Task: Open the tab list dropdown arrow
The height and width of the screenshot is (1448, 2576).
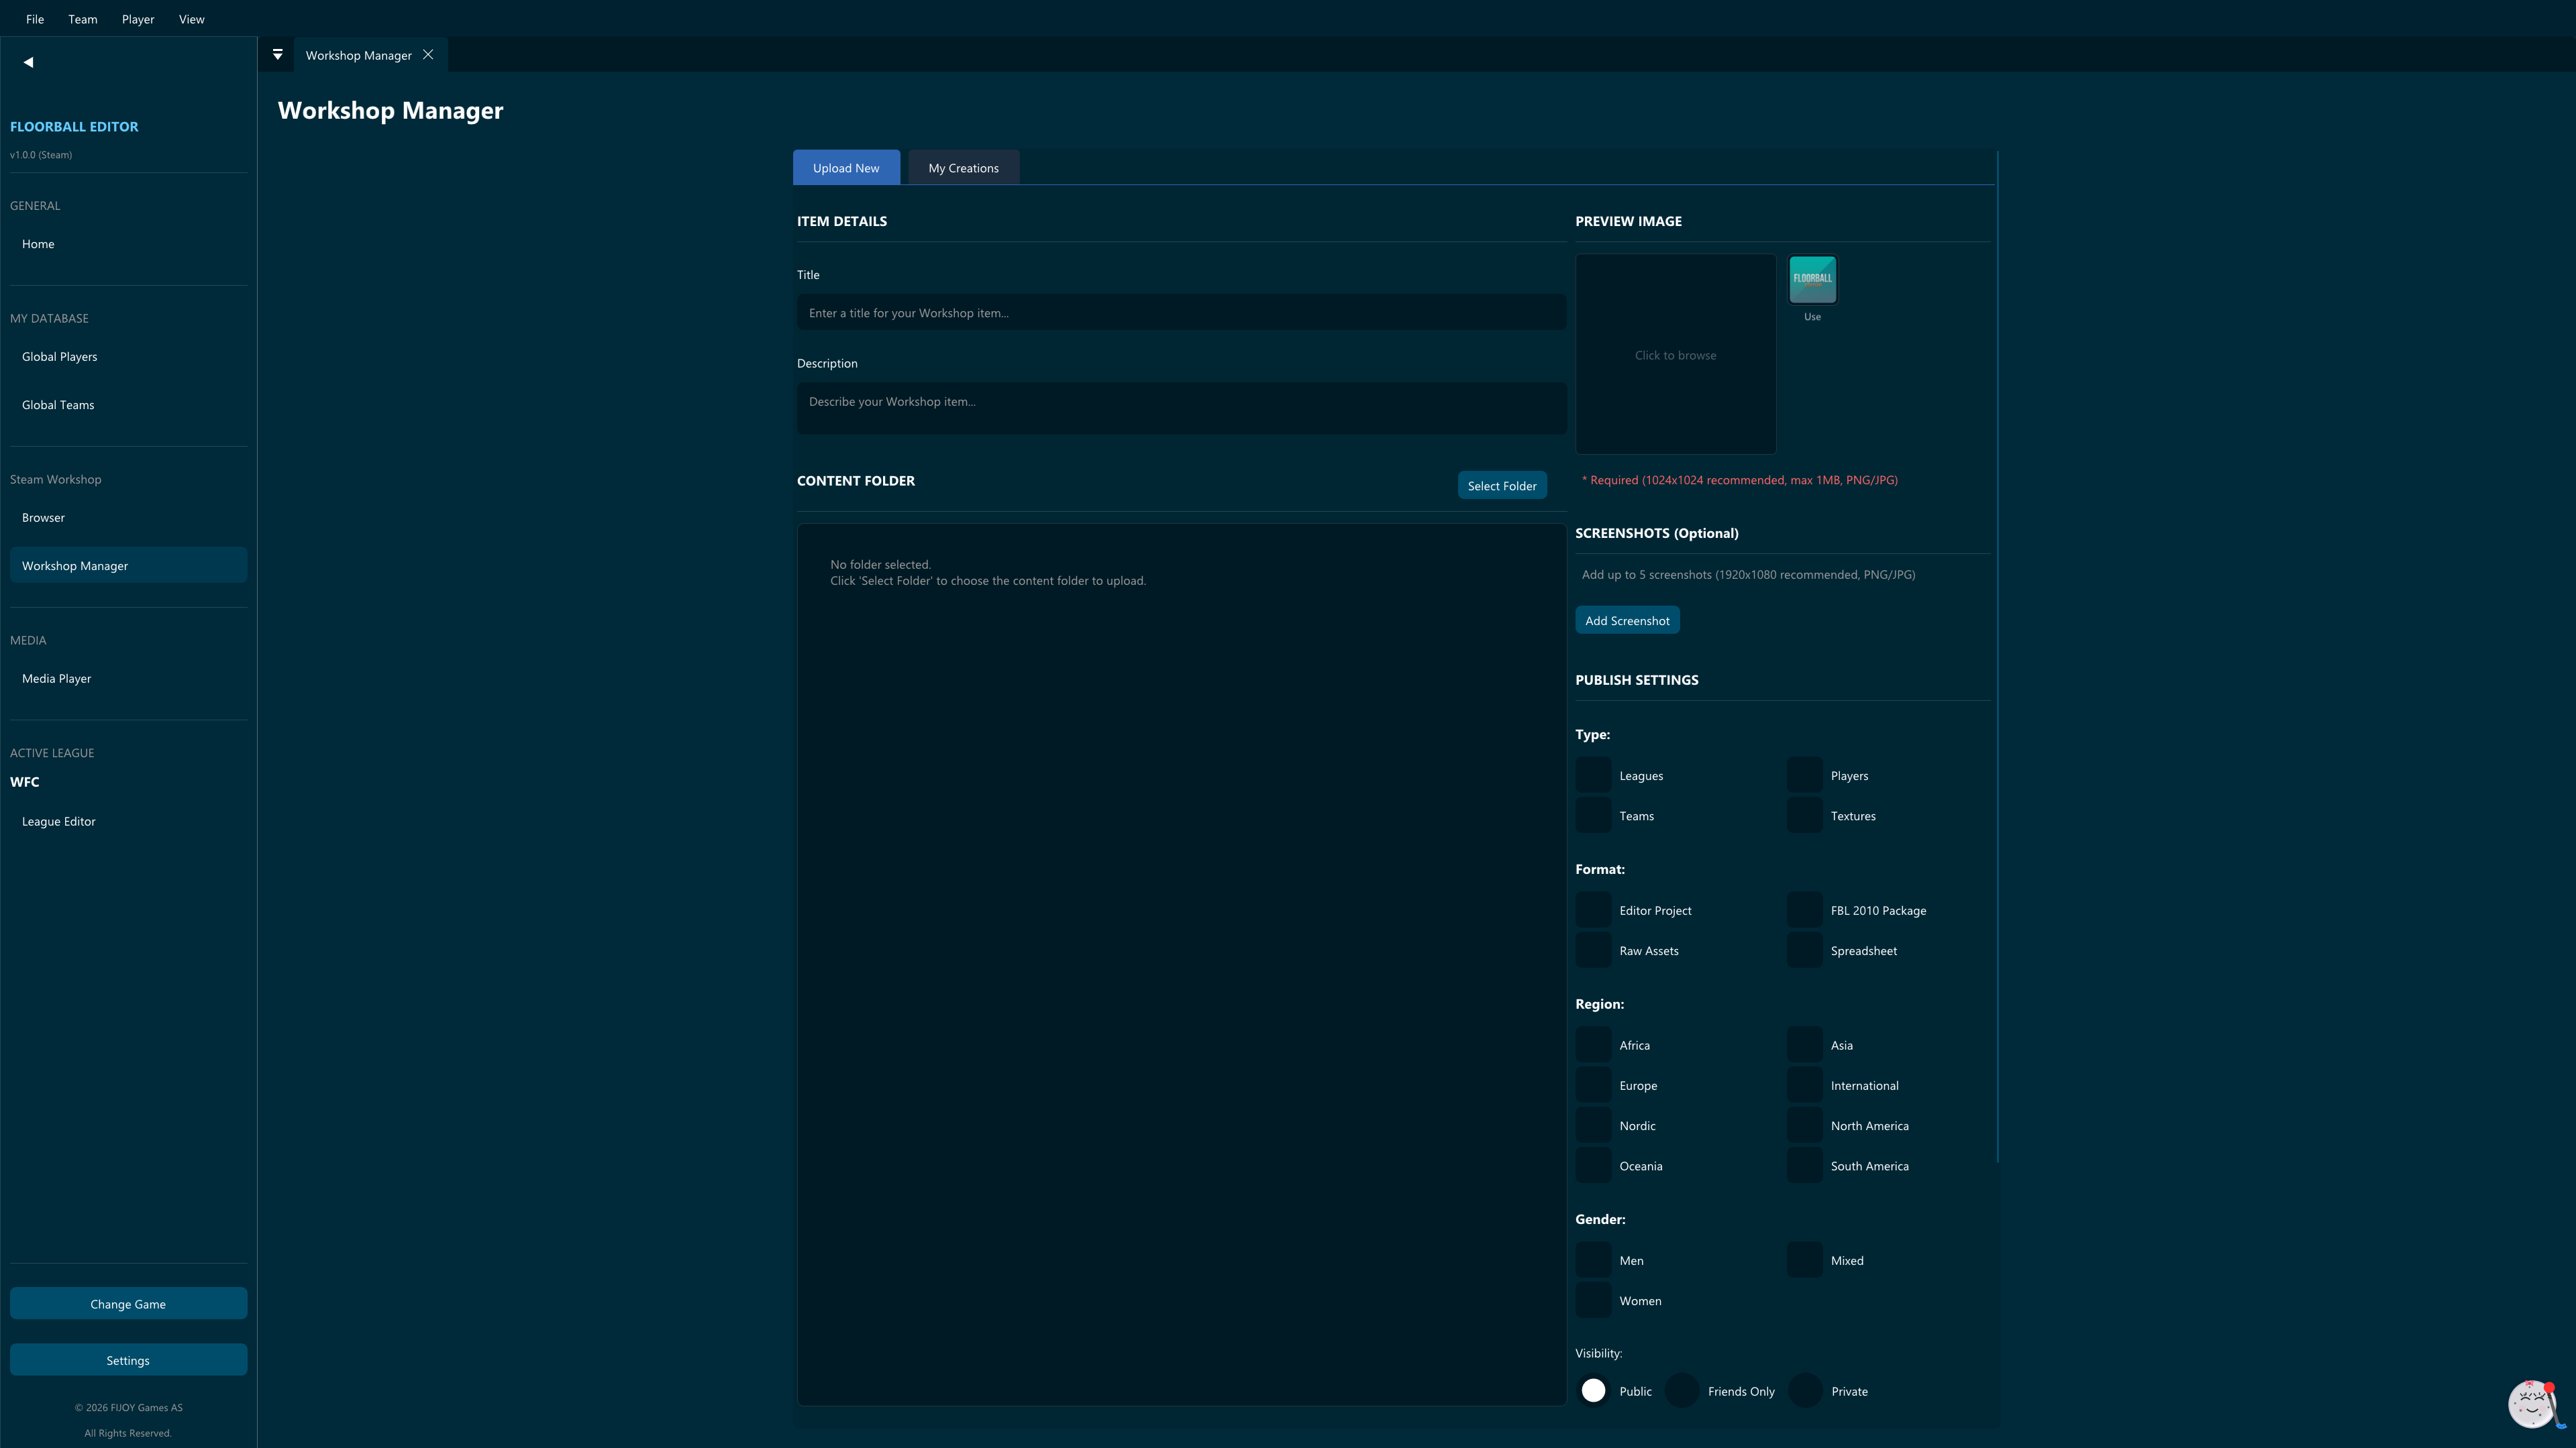Action: click(278, 55)
